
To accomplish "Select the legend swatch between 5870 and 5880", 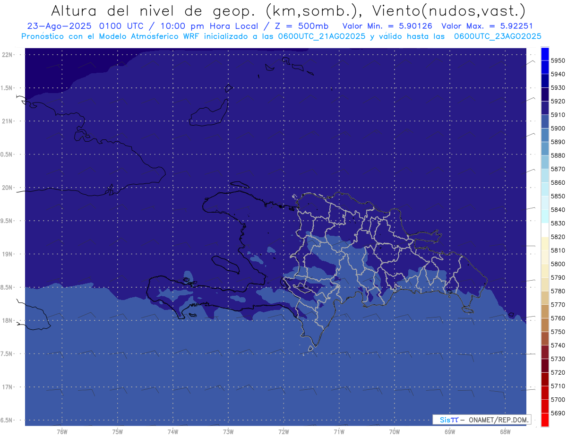I will click(545, 163).
